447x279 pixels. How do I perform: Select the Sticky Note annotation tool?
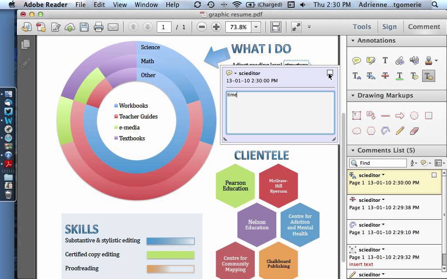click(356, 60)
